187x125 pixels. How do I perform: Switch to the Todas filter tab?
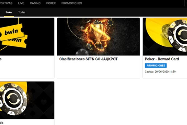[22, 12]
